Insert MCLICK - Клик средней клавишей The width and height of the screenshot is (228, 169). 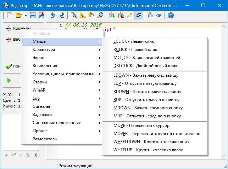click(155, 58)
